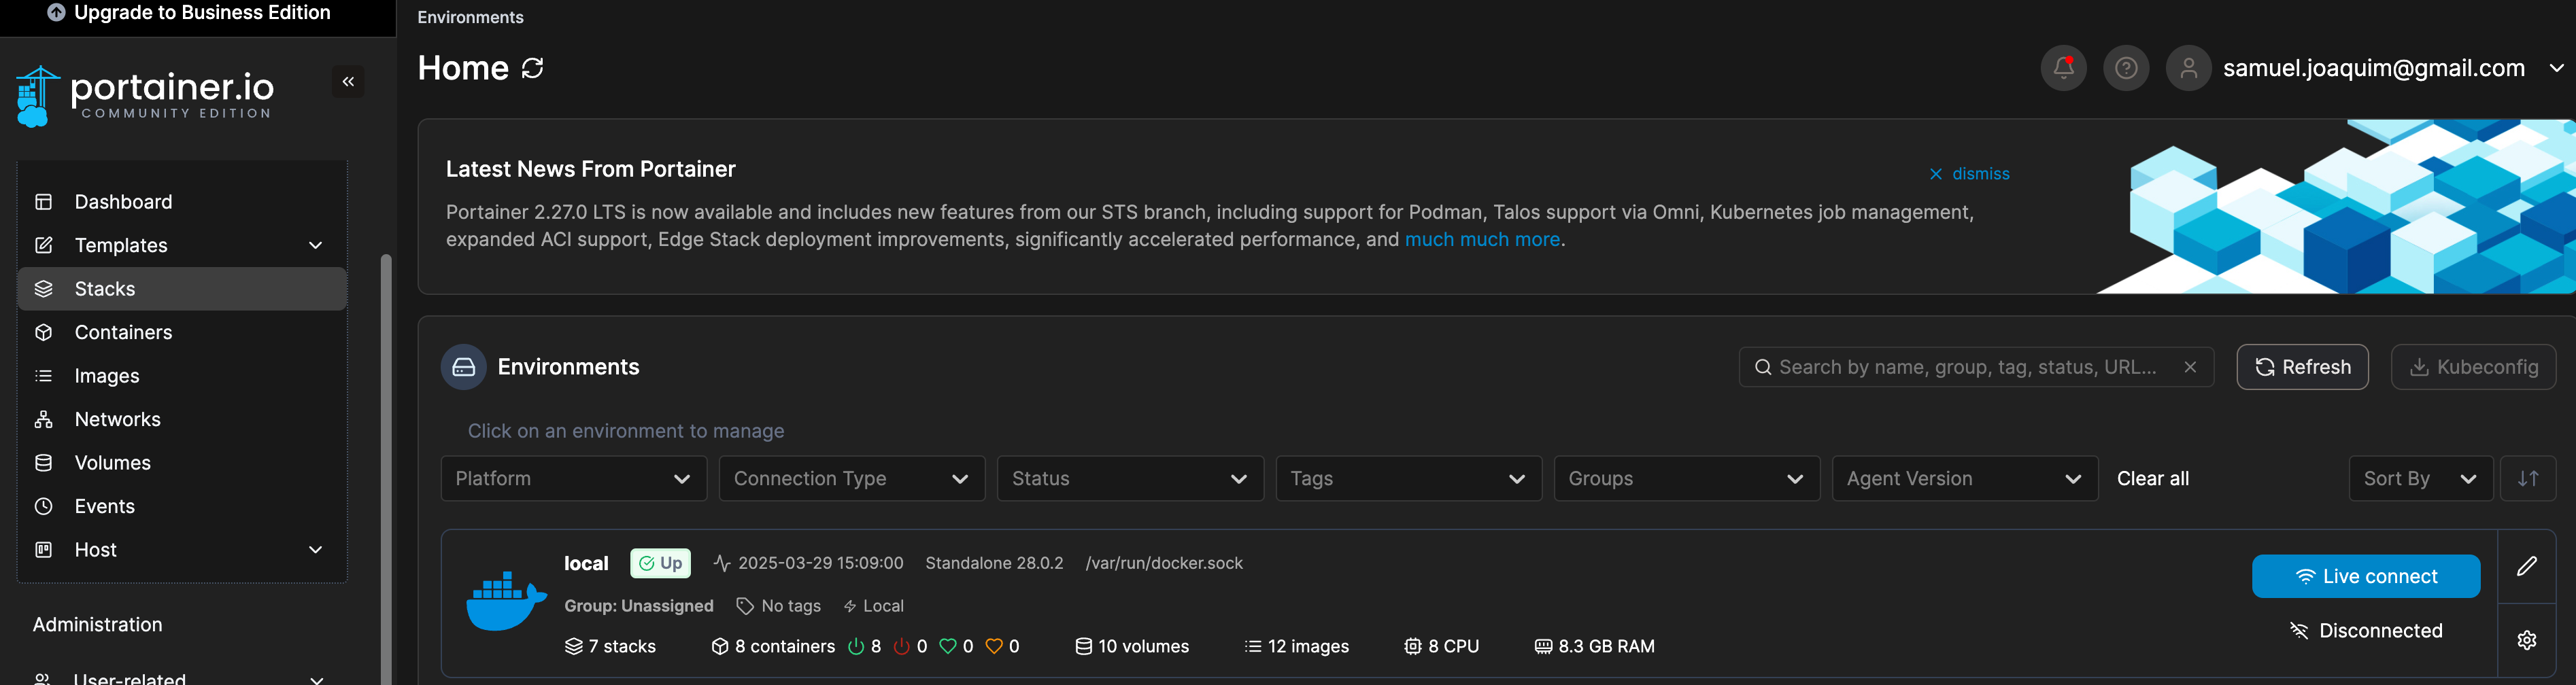Toggle the sort direction arrows

point(2528,478)
